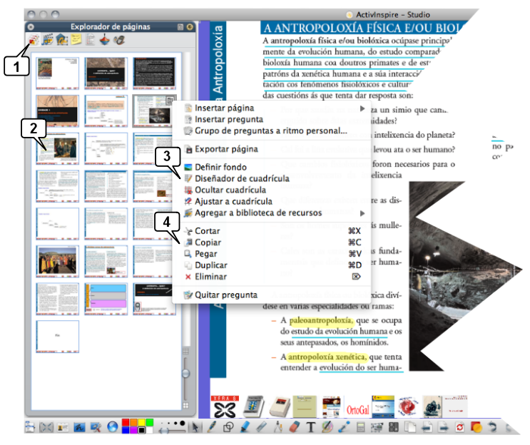Select the Pen tool in the bottom toolbar
The image size is (530, 445).
(x=212, y=428)
